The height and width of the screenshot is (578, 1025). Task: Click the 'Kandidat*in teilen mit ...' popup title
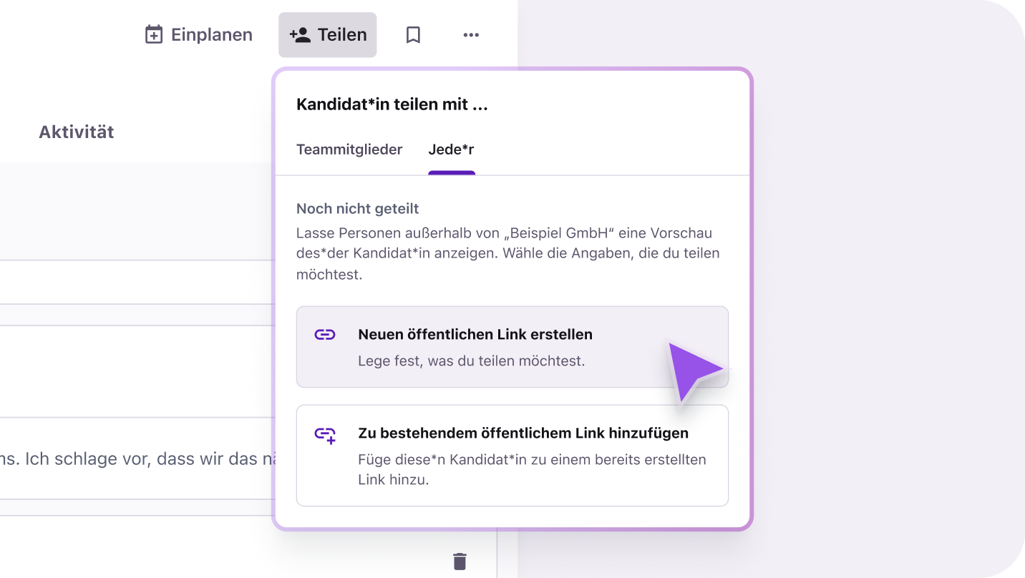point(392,104)
